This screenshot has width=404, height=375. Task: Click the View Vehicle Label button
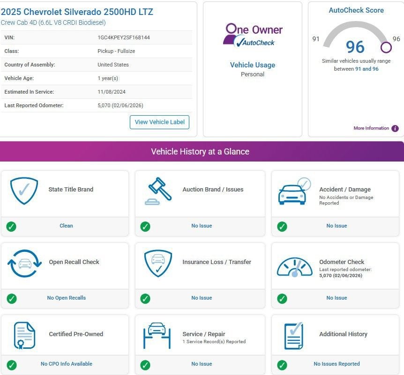click(159, 122)
